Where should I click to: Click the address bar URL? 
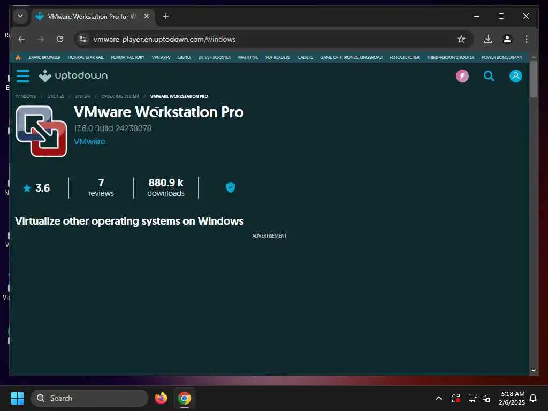tap(165, 39)
